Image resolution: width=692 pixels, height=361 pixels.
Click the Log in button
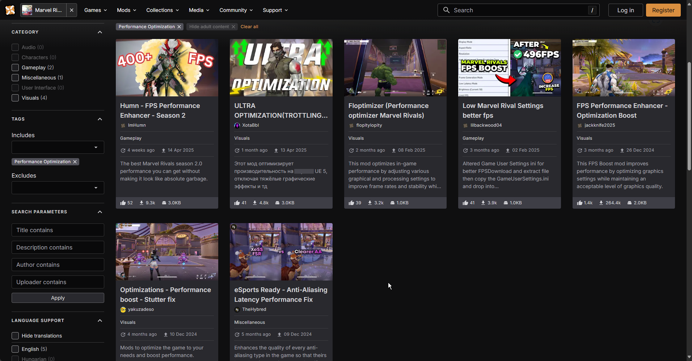tap(625, 10)
